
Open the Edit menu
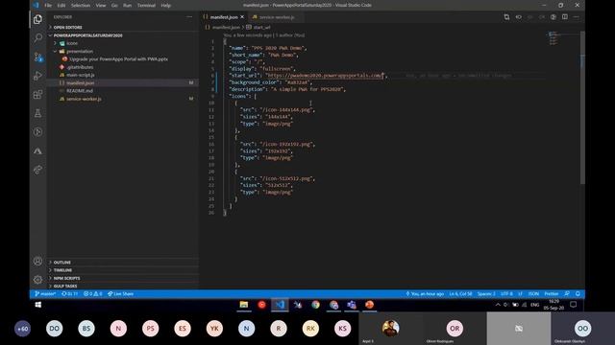click(x=61, y=5)
